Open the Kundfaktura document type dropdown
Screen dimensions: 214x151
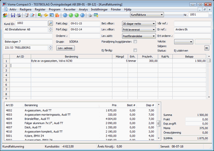(147, 14)
